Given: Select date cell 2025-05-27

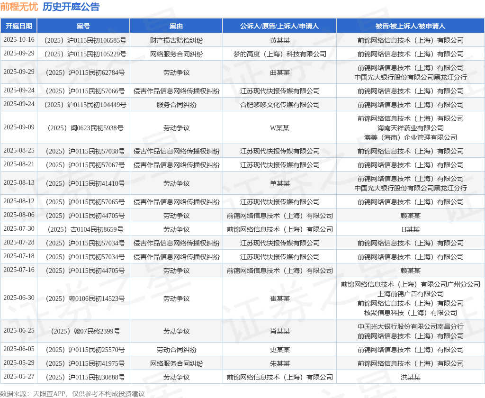Looking at the screenshot, I should [x=19, y=377].
